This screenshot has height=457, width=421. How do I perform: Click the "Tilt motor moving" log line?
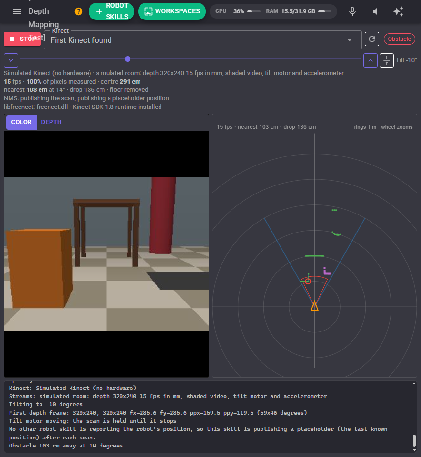pos(92,421)
